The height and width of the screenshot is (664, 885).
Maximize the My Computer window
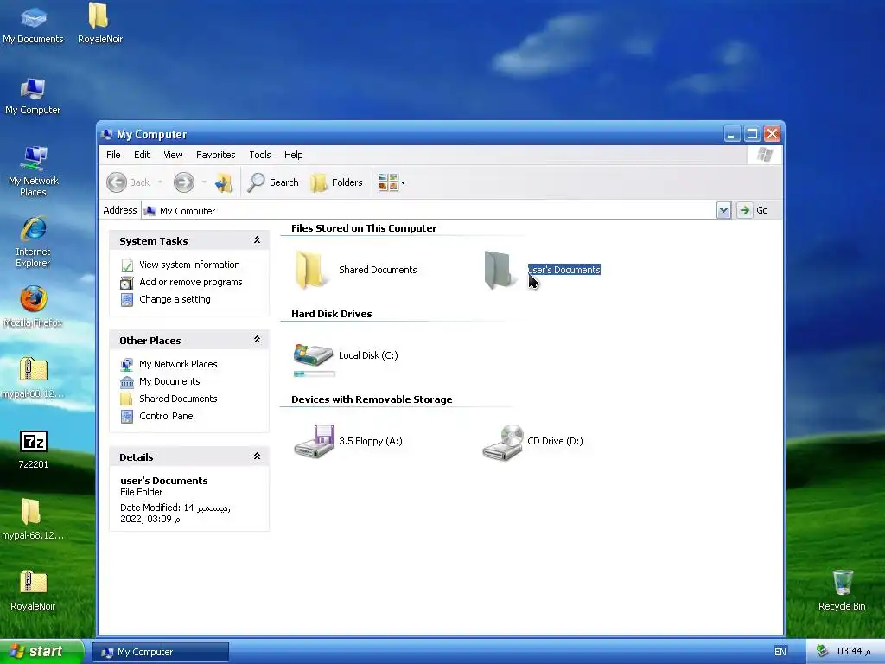point(752,134)
